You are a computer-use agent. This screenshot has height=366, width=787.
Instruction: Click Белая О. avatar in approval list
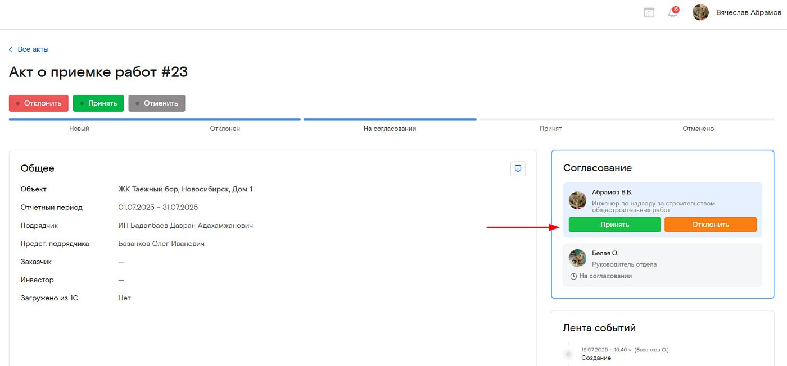[x=577, y=258]
